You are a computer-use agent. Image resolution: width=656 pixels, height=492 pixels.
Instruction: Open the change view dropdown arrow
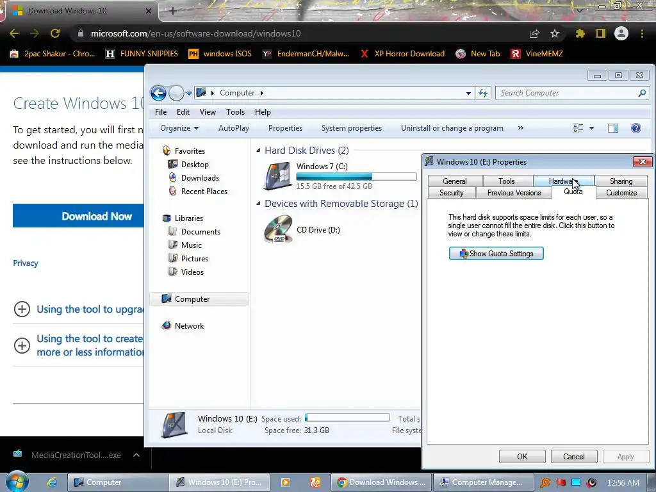pyautogui.click(x=591, y=128)
